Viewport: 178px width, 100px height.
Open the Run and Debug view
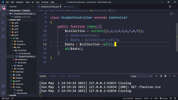pos(3,22)
